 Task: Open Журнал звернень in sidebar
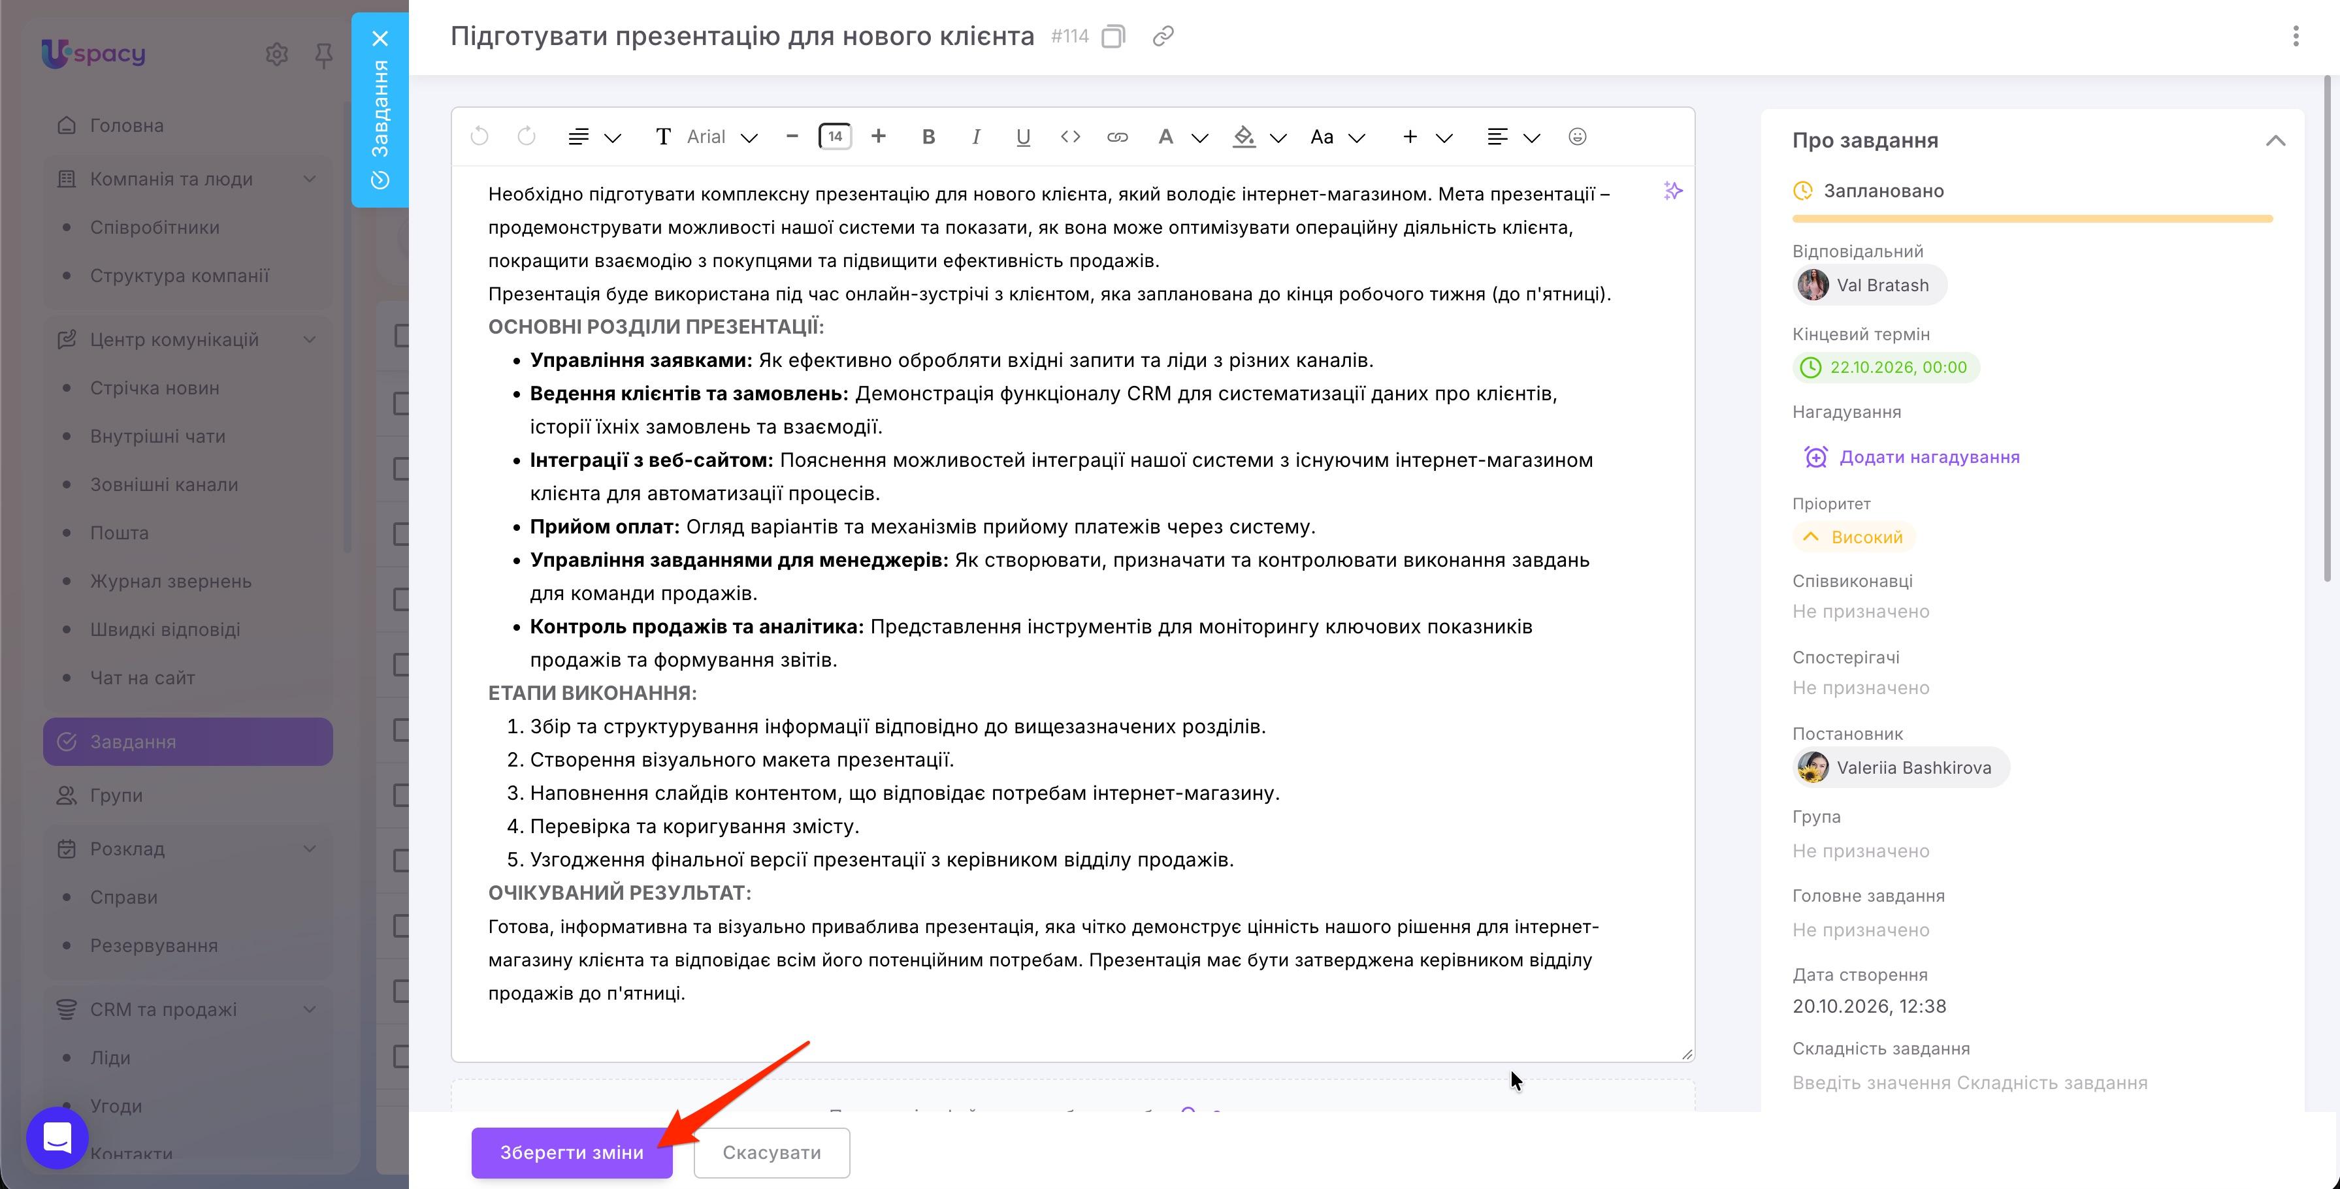(171, 581)
